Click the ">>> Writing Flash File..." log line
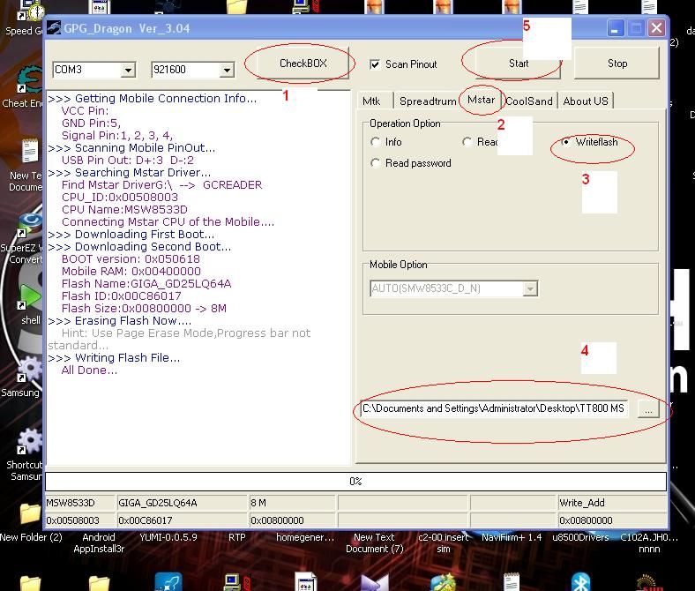 (x=114, y=358)
